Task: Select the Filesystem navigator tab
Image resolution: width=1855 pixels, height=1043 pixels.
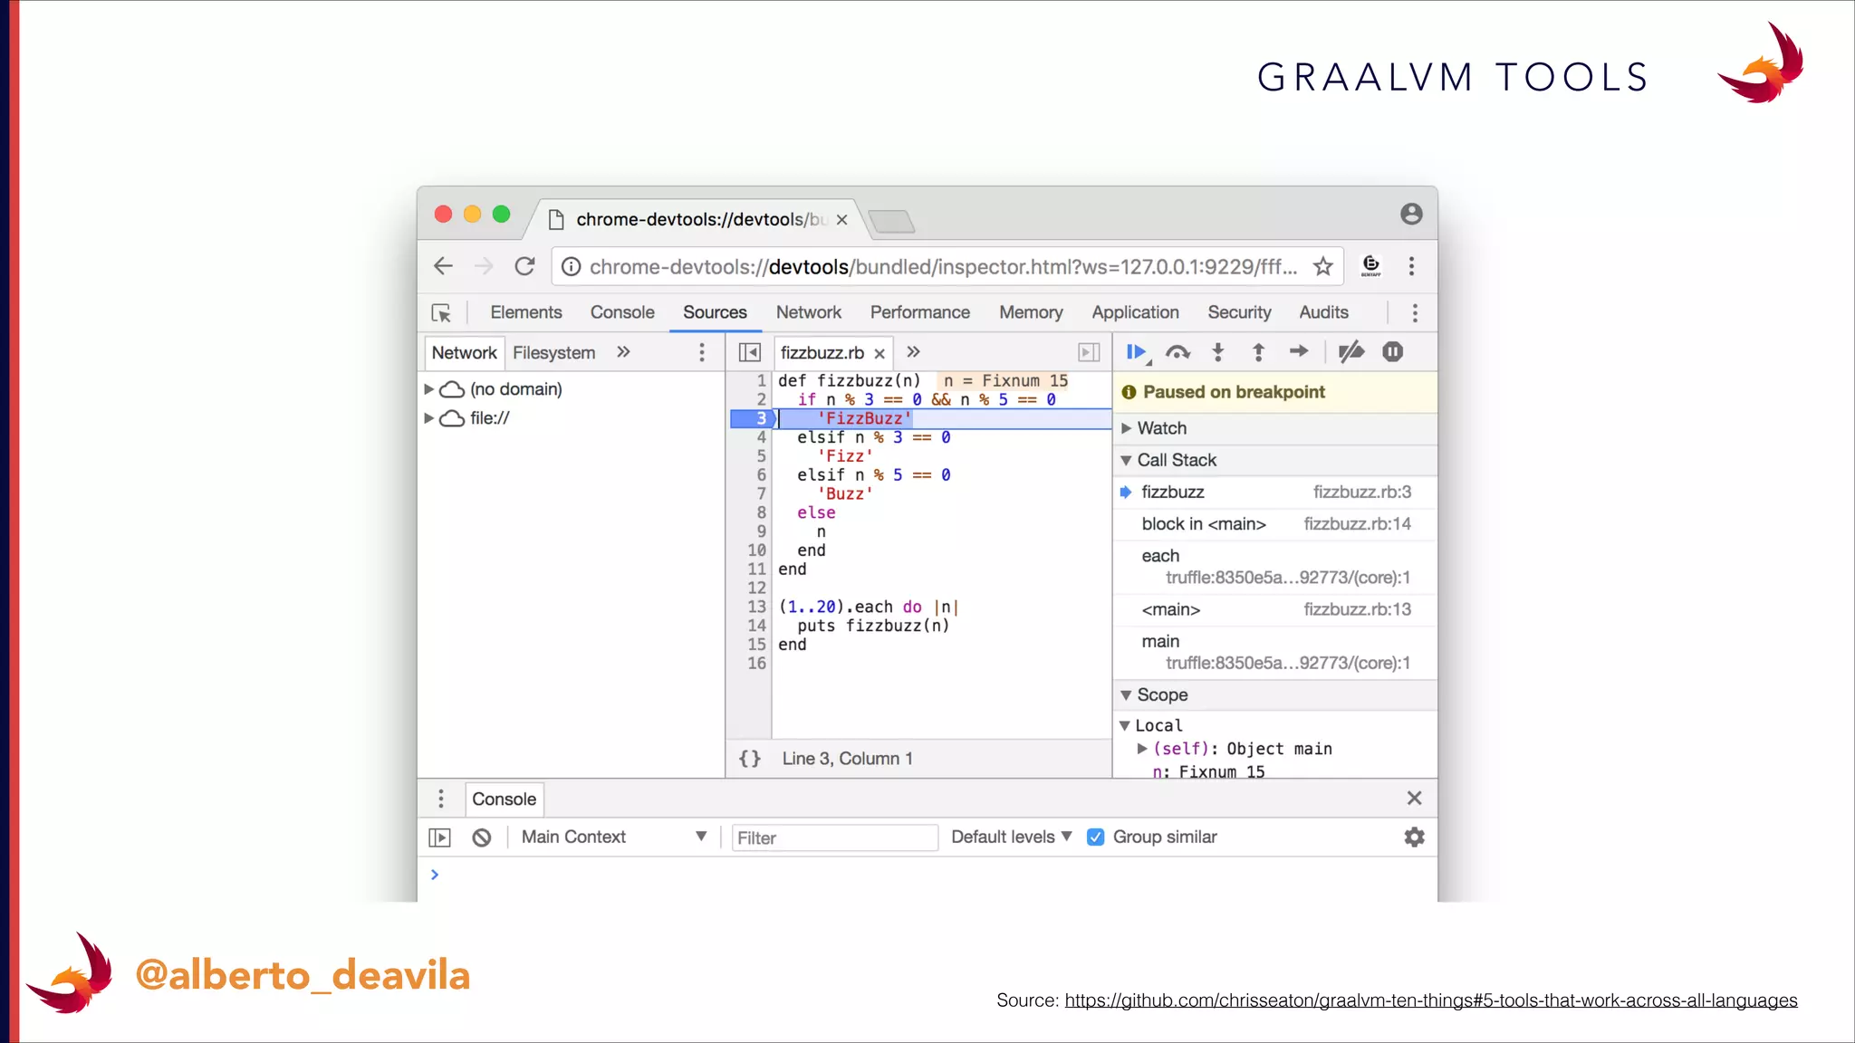Action: click(554, 353)
